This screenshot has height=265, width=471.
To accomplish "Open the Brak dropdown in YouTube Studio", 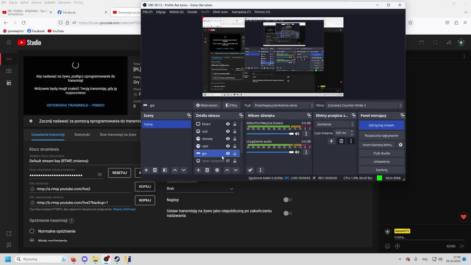I will coord(200,188).
